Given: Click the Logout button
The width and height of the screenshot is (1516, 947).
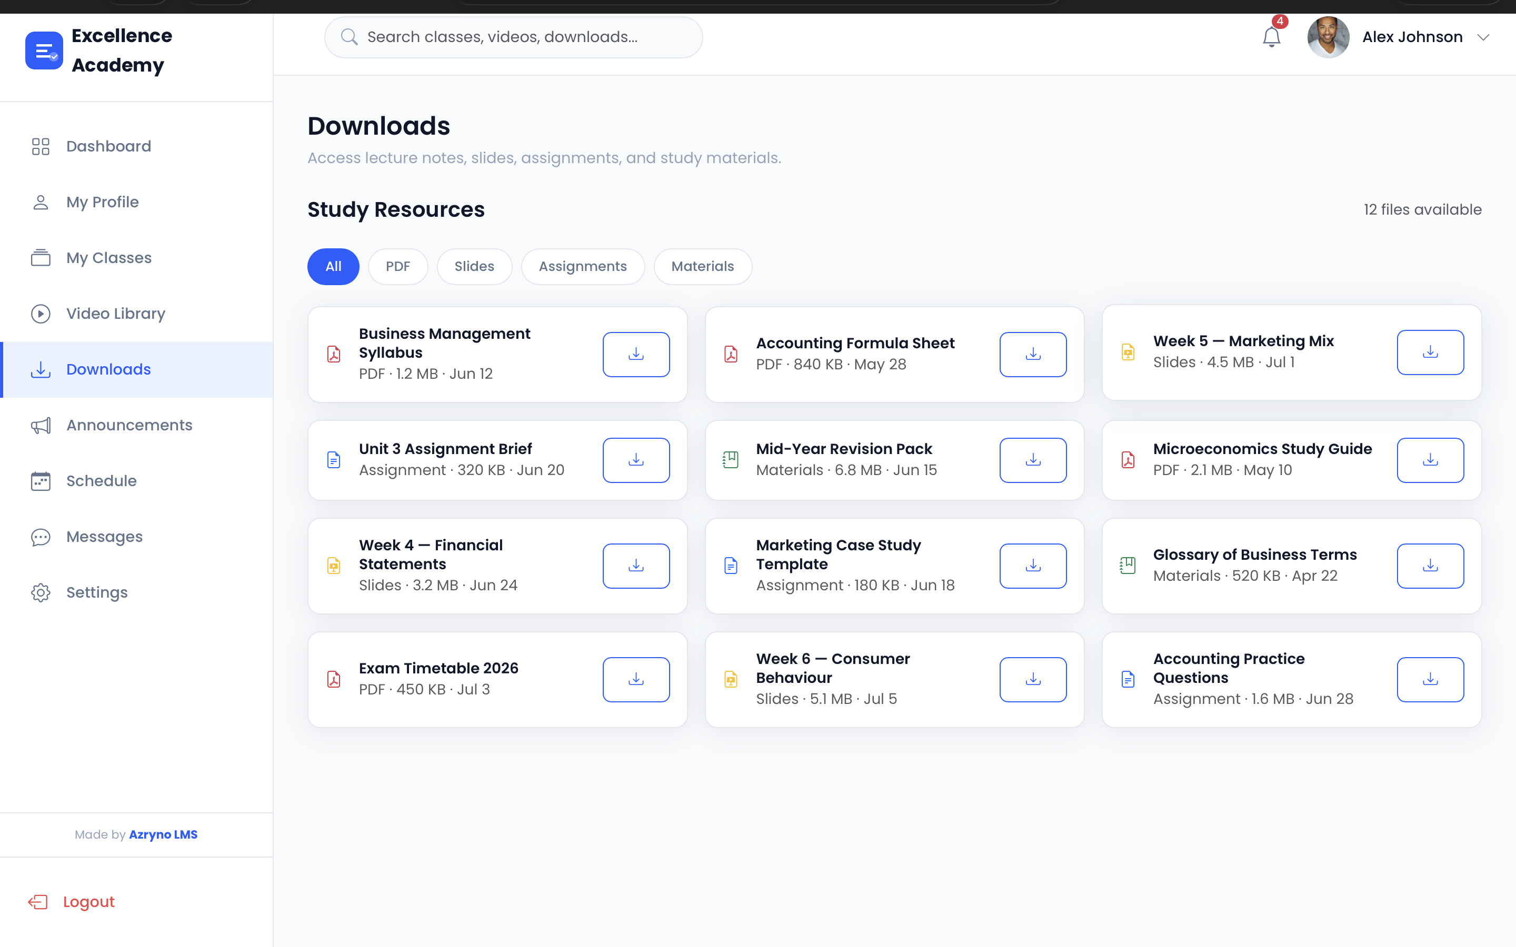Looking at the screenshot, I should coord(72,901).
